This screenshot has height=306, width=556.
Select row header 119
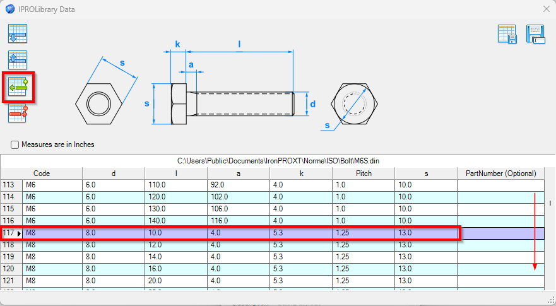coord(11,257)
